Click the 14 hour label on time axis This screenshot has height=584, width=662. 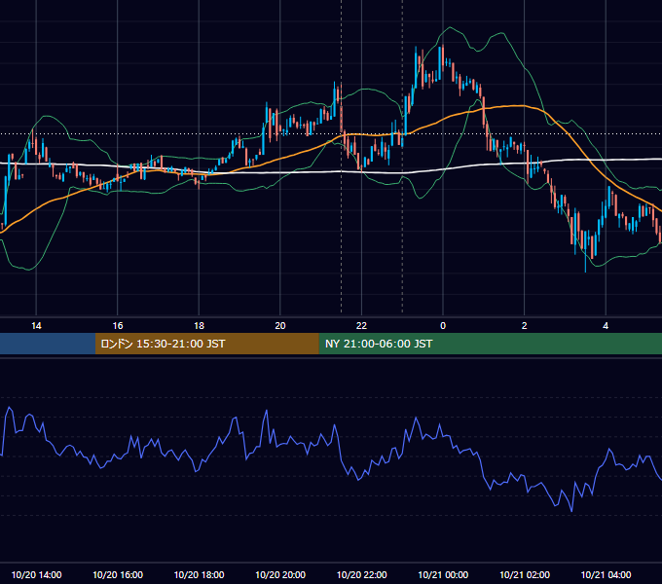tap(36, 326)
